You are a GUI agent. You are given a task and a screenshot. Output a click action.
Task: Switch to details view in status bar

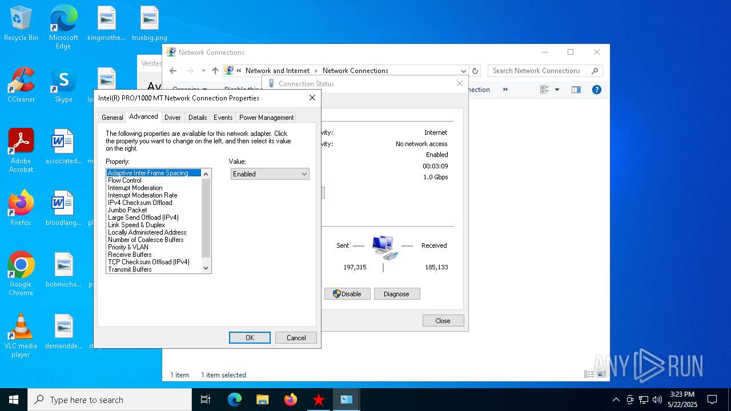click(589, 374)
